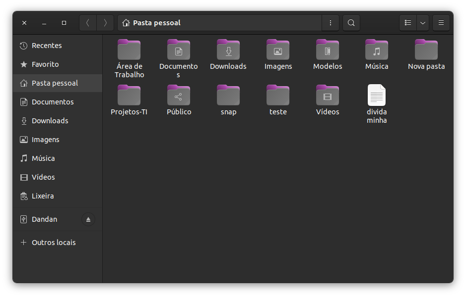
Task: Open the hamburger main menu
Action: [441, 23]
